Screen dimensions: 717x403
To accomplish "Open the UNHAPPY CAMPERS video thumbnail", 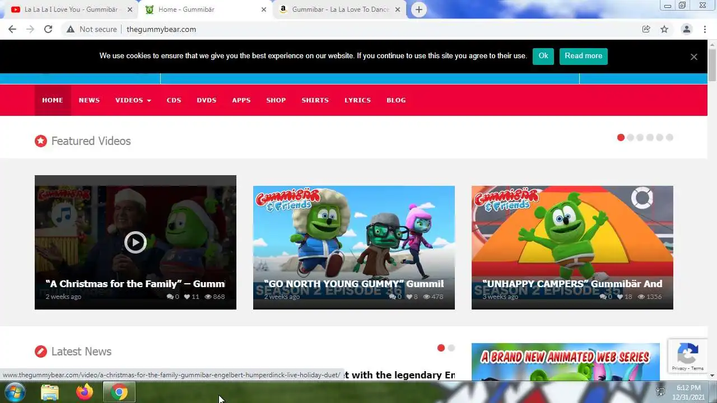I will (572, 247).
